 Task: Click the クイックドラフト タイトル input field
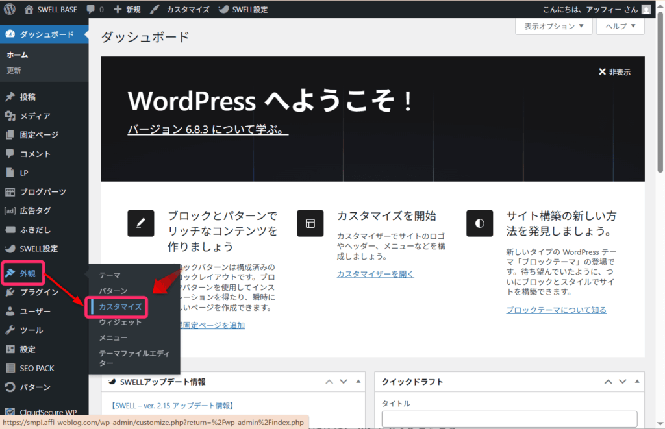[510, 419]
